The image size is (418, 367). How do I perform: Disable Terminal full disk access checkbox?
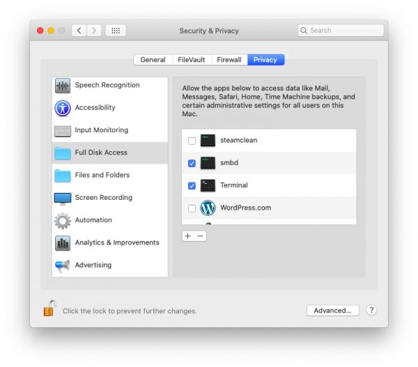(192, 186)
